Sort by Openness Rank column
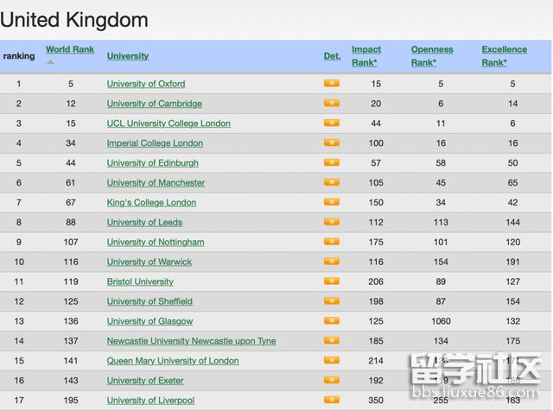This screenshot has width=553, height=411. click(x=432, y=56)
